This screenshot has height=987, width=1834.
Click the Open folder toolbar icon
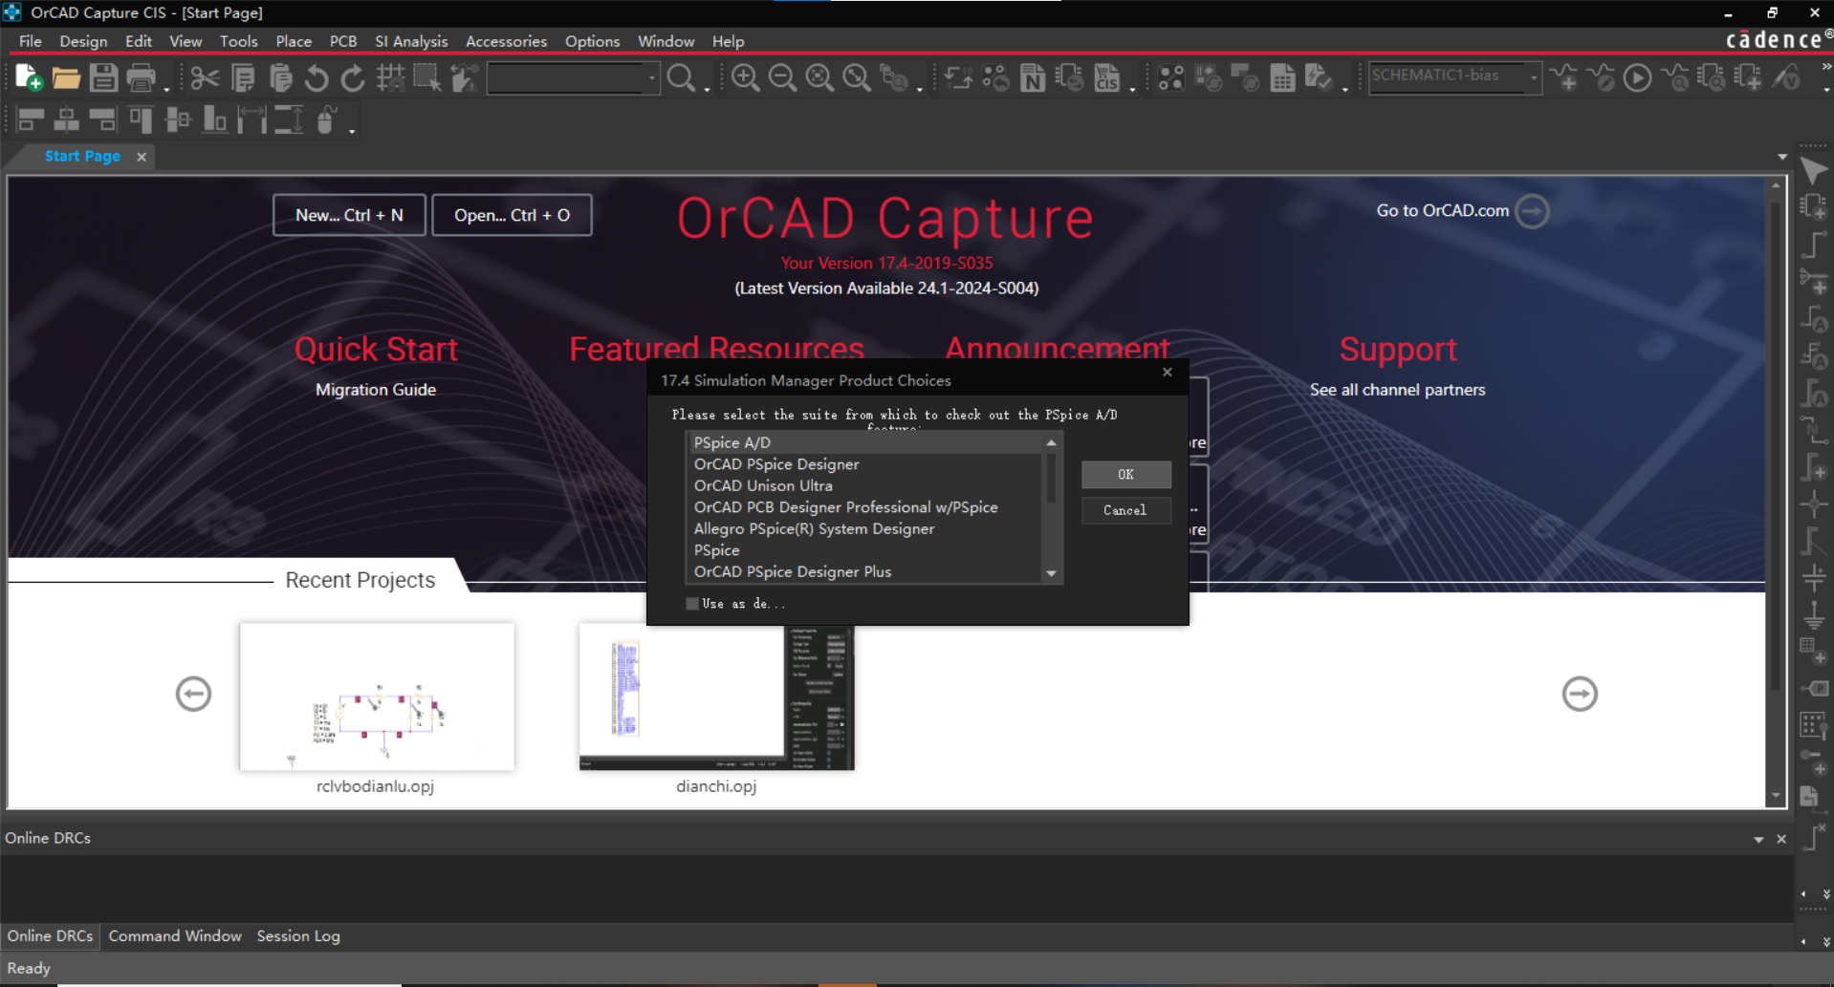[x=66, y=77]
